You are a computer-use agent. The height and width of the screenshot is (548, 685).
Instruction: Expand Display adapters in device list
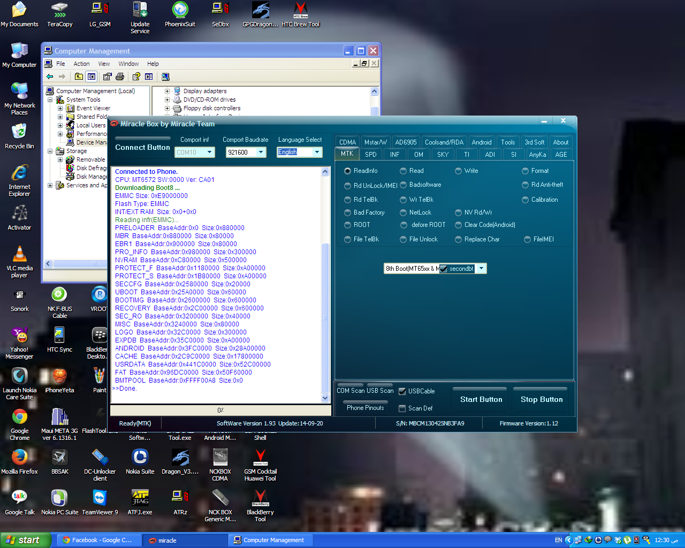tap(167, 91)
